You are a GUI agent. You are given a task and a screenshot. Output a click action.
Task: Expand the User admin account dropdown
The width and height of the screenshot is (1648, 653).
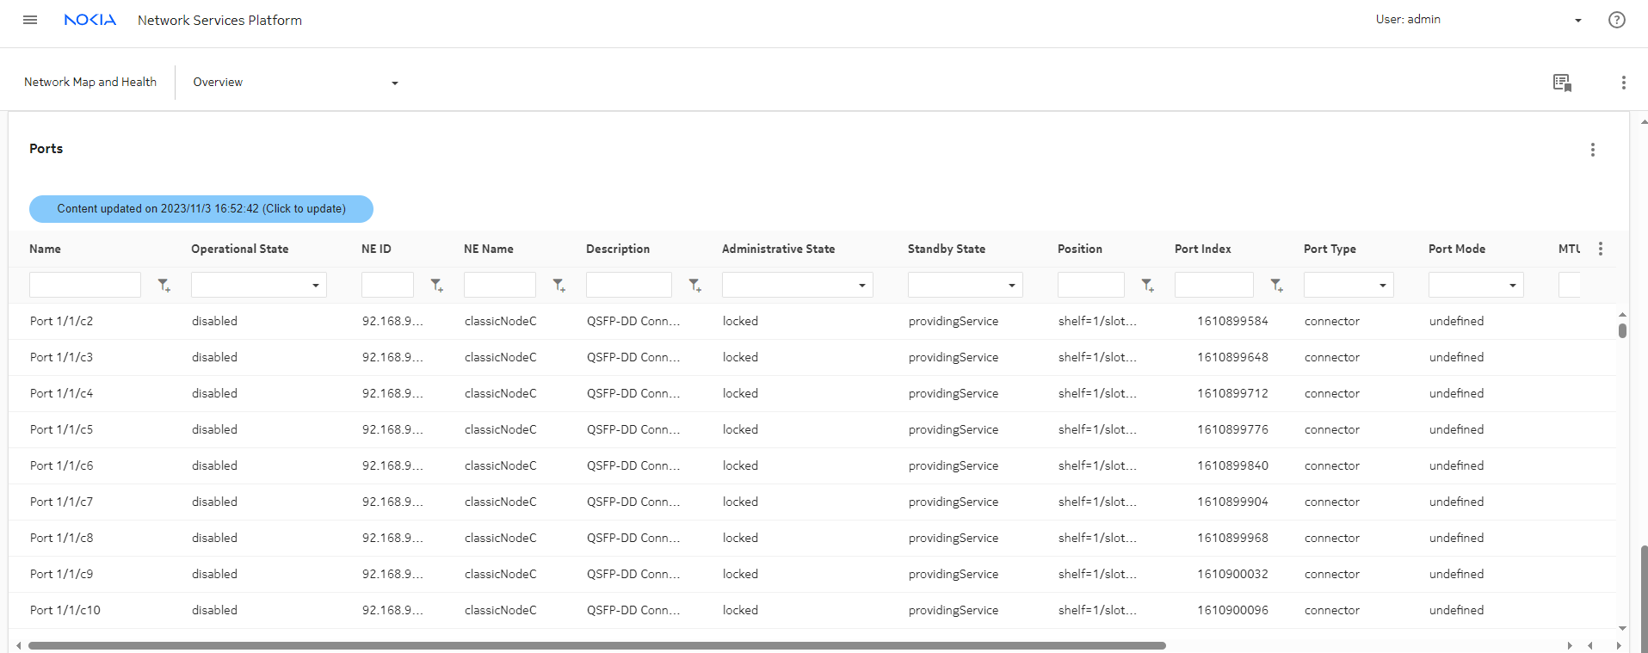(1577, 21)
